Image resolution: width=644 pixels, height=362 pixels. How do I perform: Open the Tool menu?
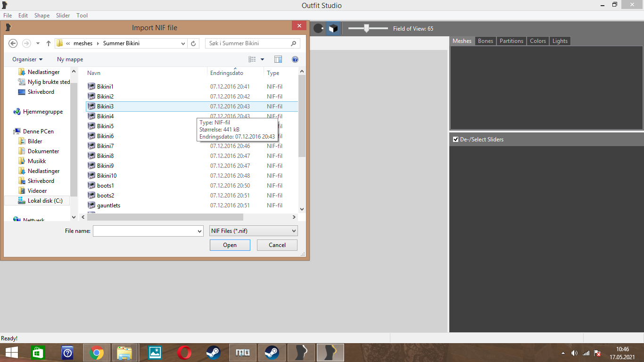tap(82, 16)
